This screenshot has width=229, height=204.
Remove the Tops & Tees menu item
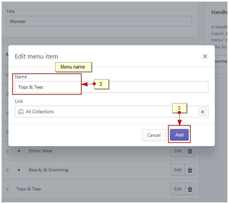pos(190,189)
